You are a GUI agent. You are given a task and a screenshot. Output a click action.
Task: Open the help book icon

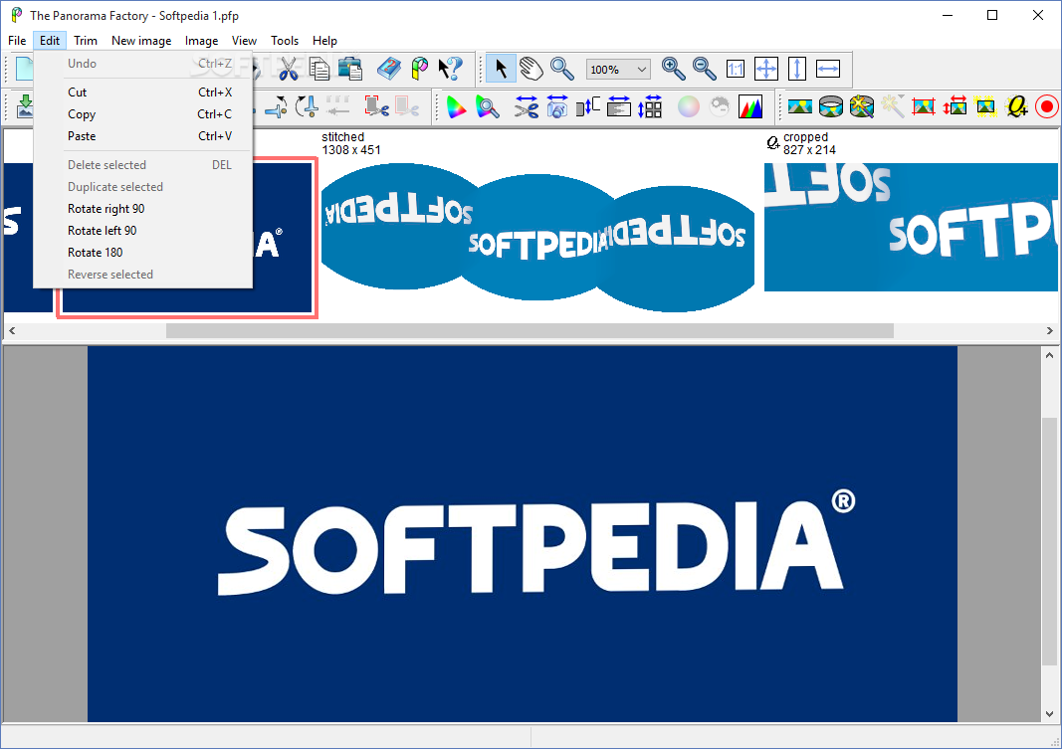pos(389,69)
